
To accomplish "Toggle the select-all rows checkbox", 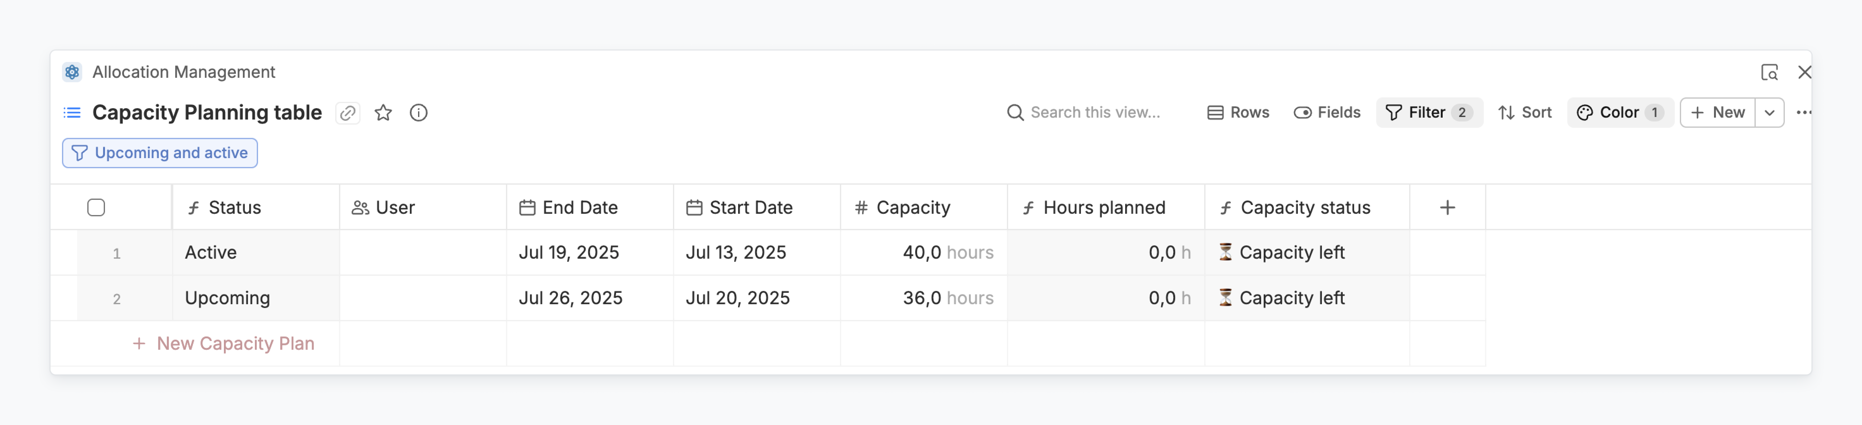I will 96,208.
